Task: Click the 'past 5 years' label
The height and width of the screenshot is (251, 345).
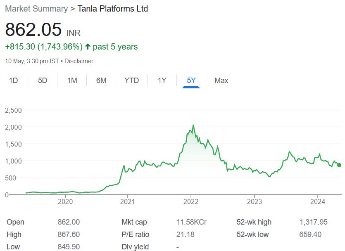Action: 115,47
